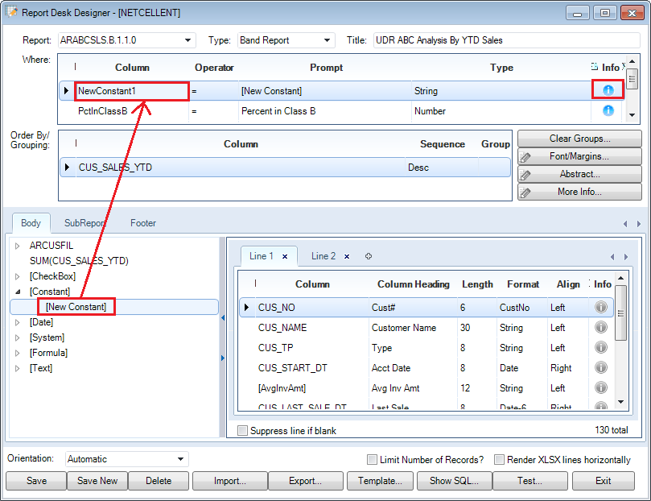Click right arrow of Body tab strip
651x501 pixels.
coord(639,224)
